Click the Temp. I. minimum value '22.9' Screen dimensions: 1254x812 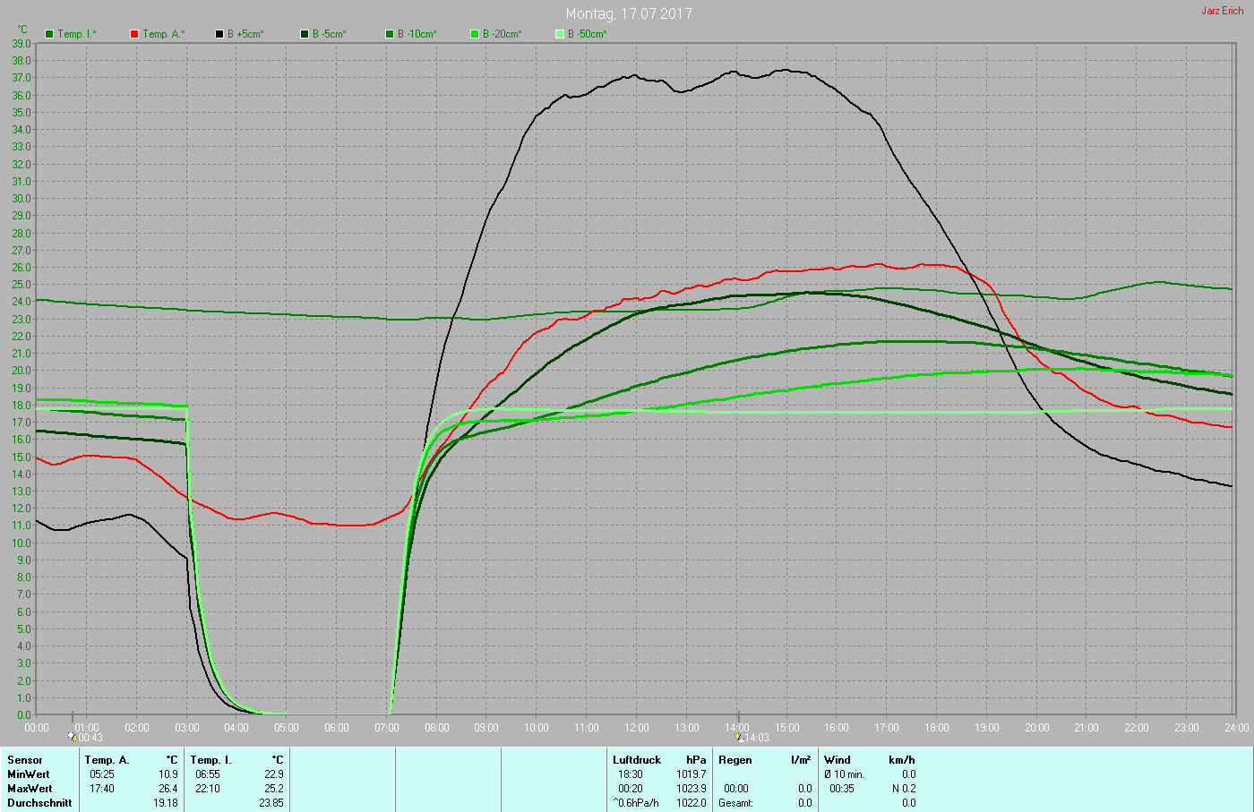pos(273,774)
